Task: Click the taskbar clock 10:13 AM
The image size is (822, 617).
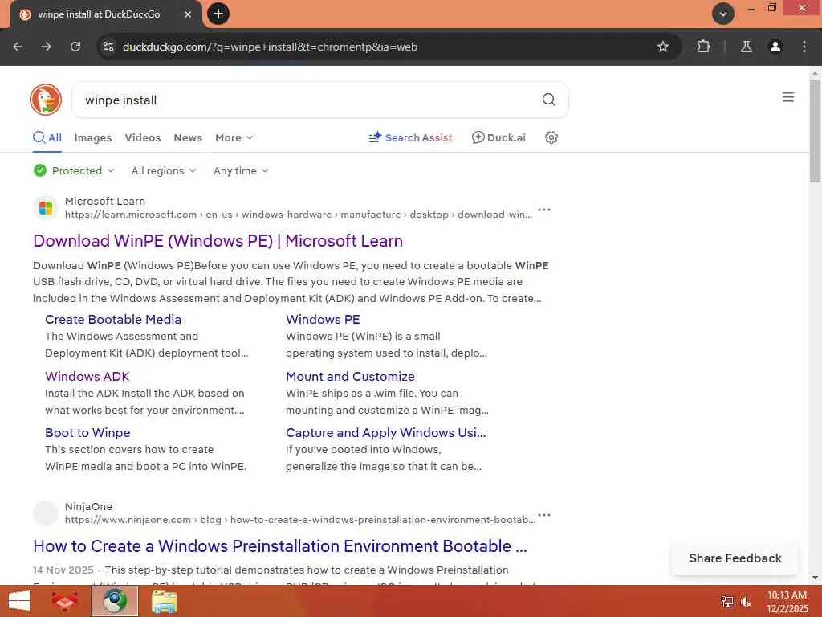Action: tap(787, 595)
